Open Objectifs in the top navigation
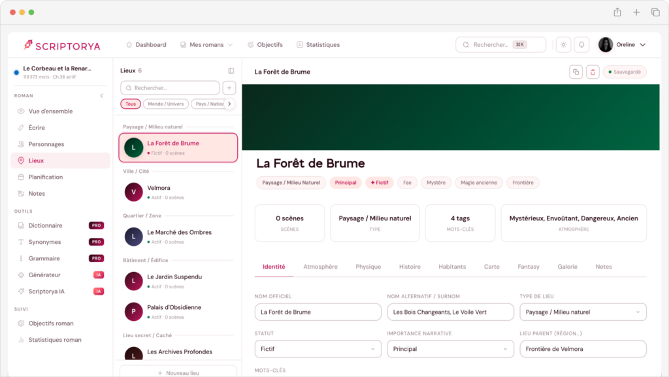Viewport: 669px width, 377px height. pyautogui.click(x=265, y=45)
